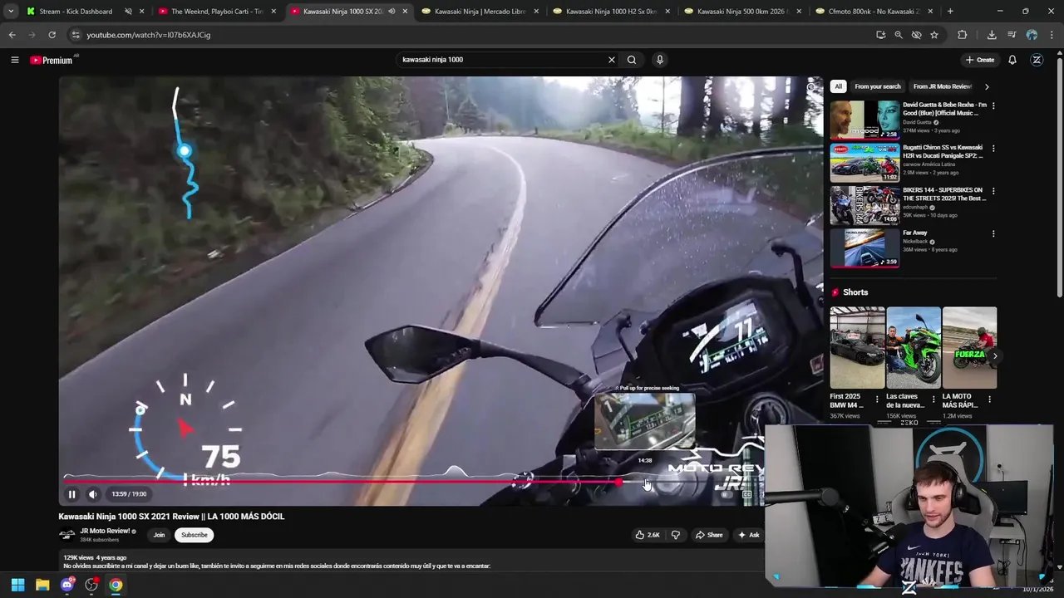Open Bugatti Chiron SS vs Kawasaki video
1064x598 pixels.
tap(864, 162)
